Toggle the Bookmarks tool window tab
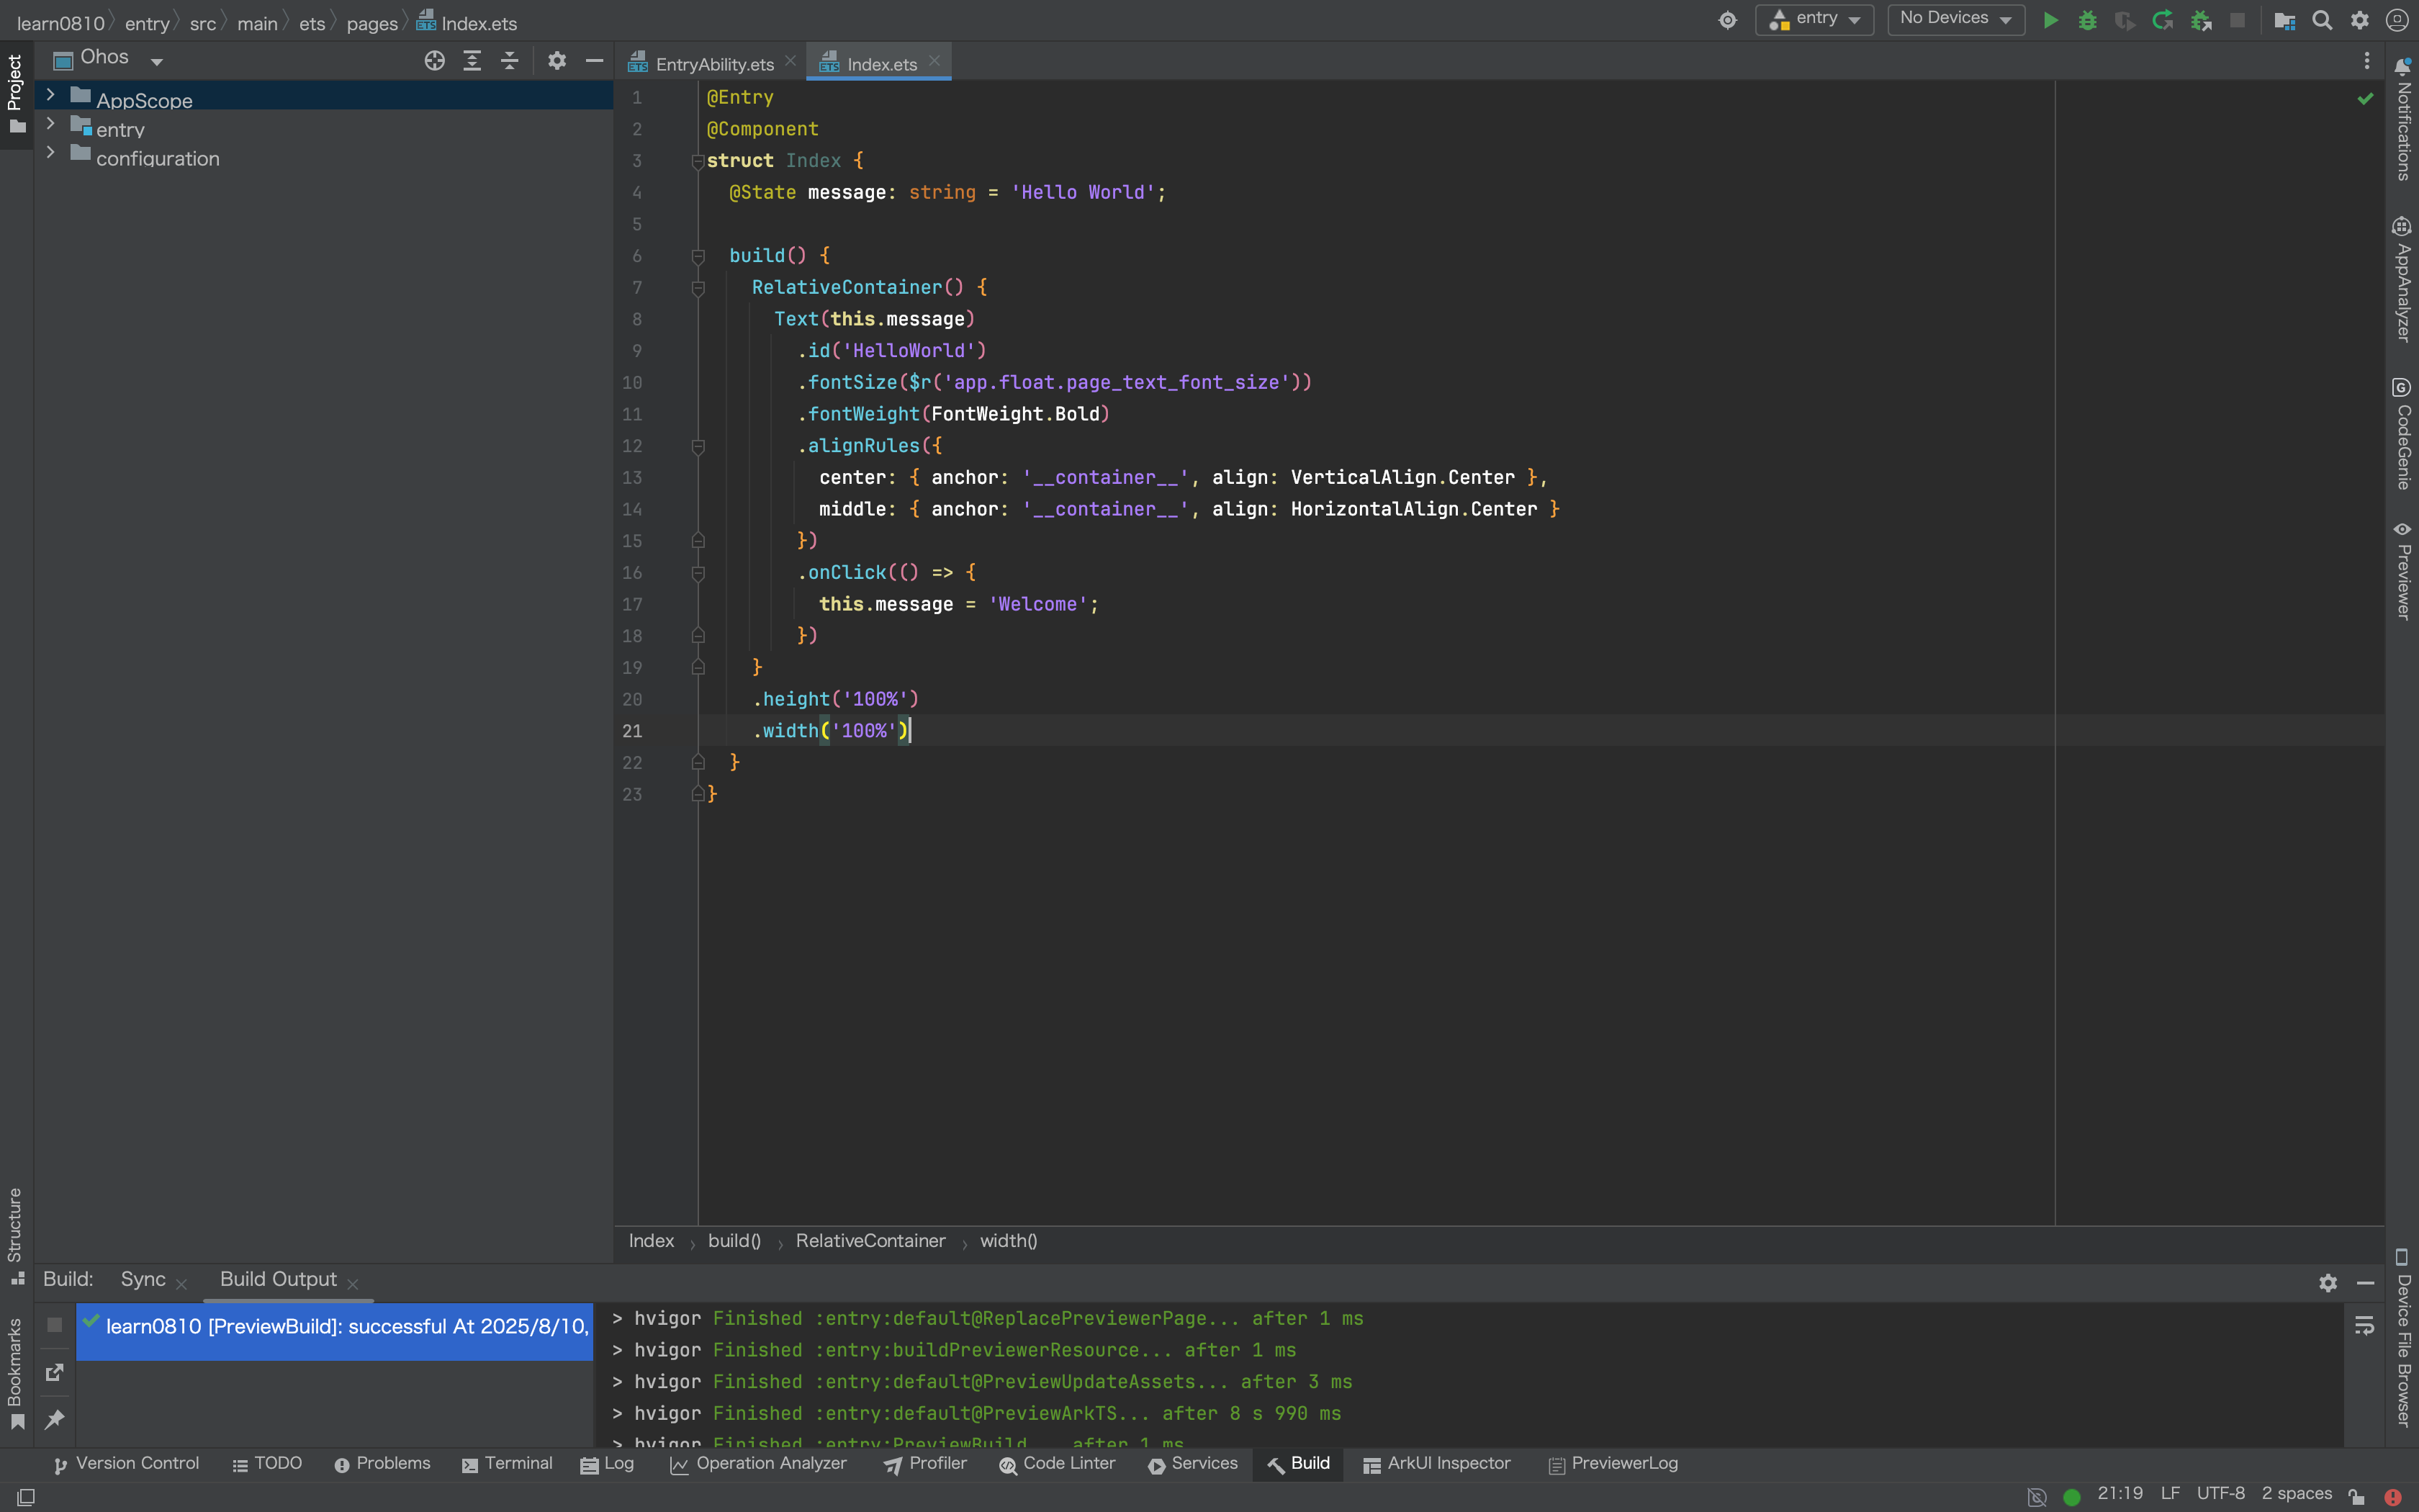 coord(16,1374)
